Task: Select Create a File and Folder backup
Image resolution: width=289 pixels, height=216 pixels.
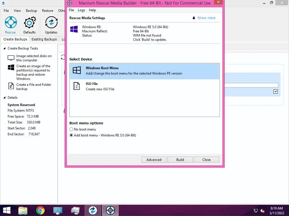Action: click(x=29, y=87)
